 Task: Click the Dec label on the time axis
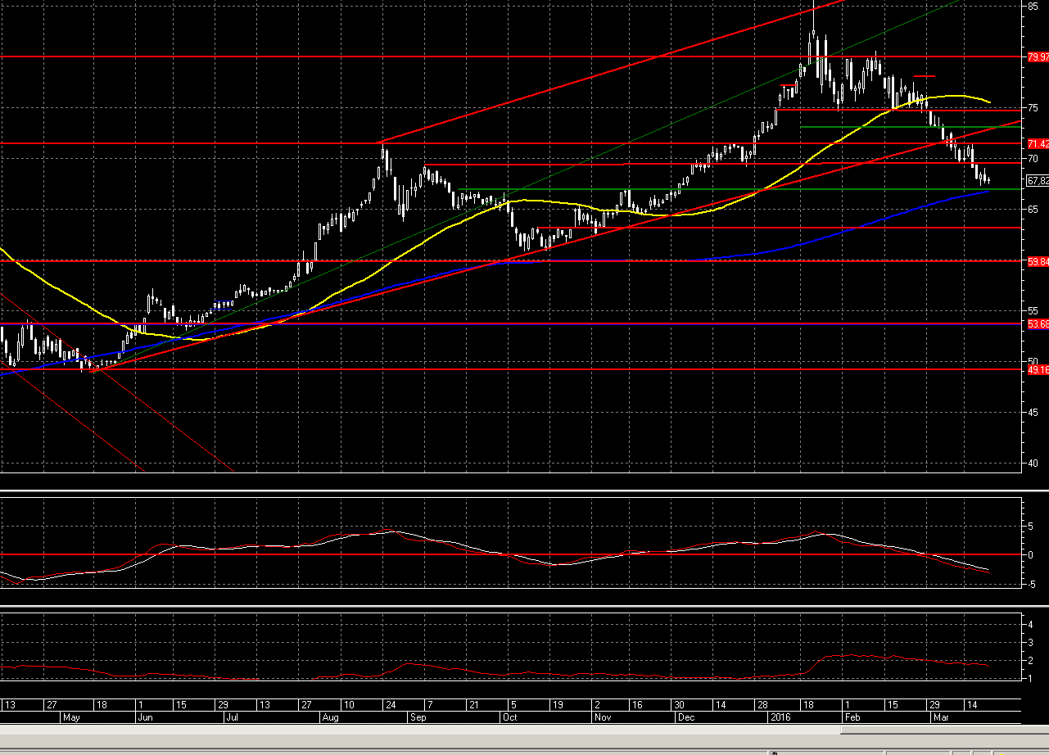click(x=685, y=717)
